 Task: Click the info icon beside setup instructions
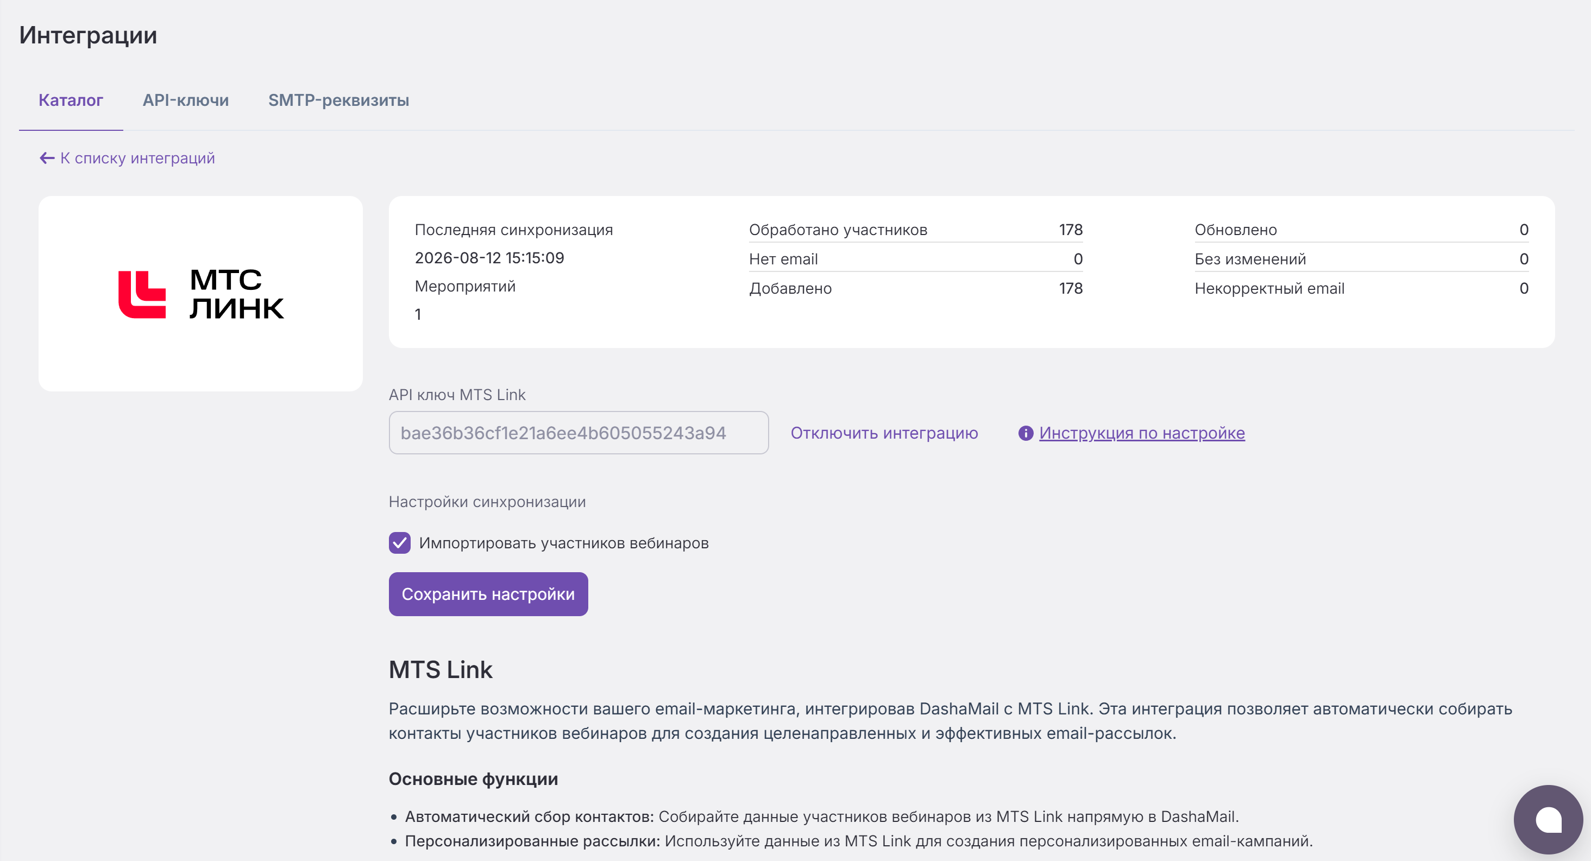tap(1025, 433)
